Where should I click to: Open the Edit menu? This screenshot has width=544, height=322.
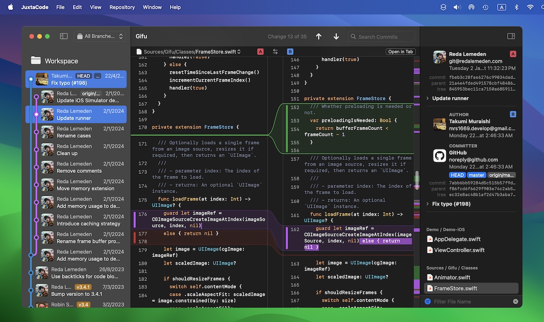[x=77, y=7]
